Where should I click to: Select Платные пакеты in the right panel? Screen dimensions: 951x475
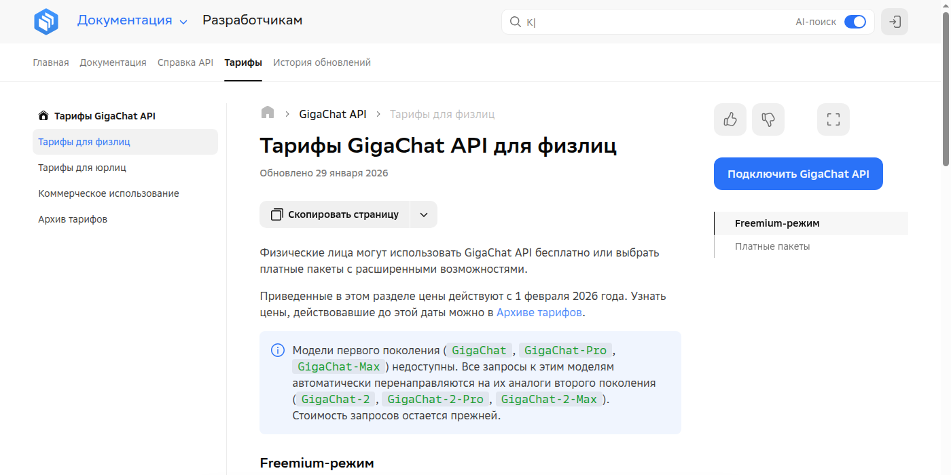(772, 246)
